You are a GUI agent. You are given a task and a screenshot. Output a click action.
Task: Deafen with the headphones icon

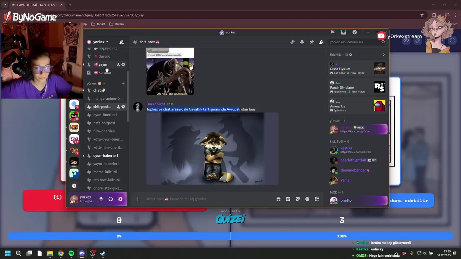(x=111, y=199)
